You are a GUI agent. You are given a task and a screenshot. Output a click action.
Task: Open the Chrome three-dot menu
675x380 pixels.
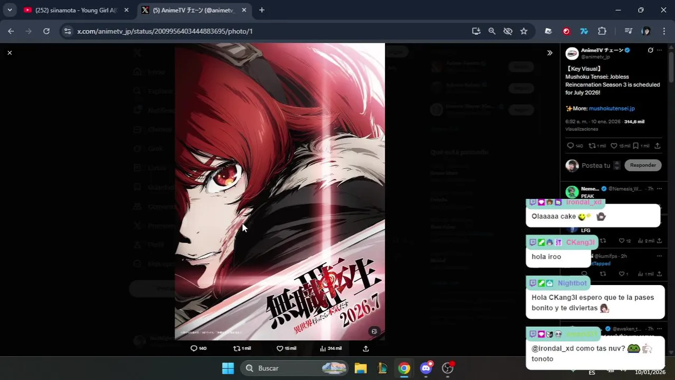coord(664,31)
